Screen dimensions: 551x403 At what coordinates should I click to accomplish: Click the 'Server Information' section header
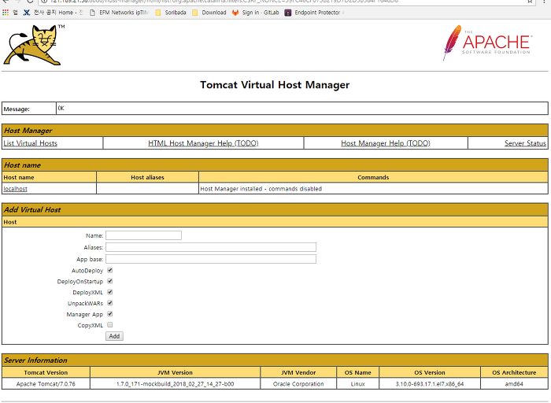tap(275, 360)
